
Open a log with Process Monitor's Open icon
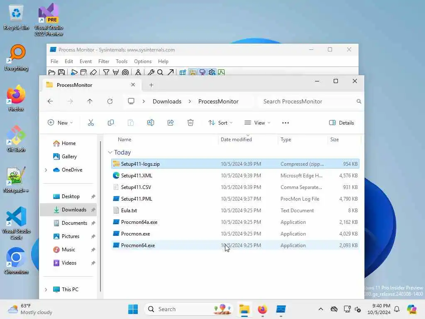coord(52,72)
